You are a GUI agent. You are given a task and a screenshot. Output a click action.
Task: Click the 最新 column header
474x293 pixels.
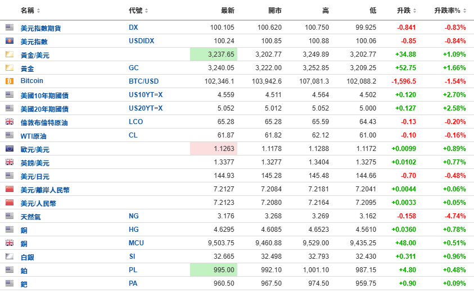[228, 11]
